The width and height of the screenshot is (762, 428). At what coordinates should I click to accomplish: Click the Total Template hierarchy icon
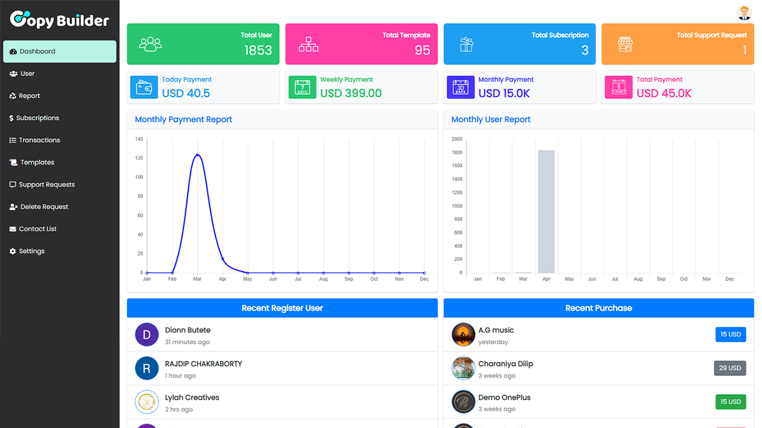tap(308, 44)
